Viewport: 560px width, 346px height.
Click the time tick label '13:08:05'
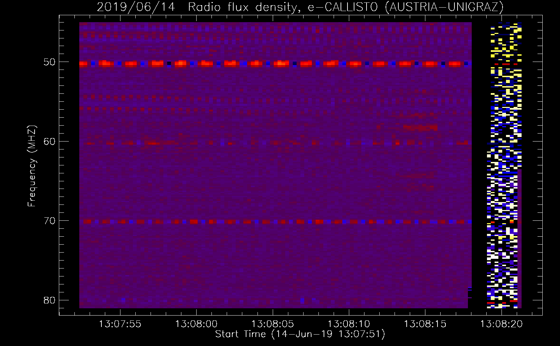[272, 324]
